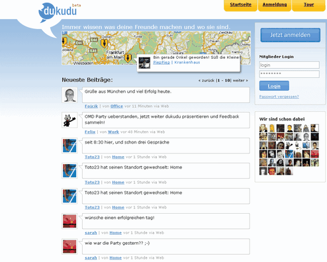Open the Anmeldung tab
327x262 pixels.
(275, 5)
